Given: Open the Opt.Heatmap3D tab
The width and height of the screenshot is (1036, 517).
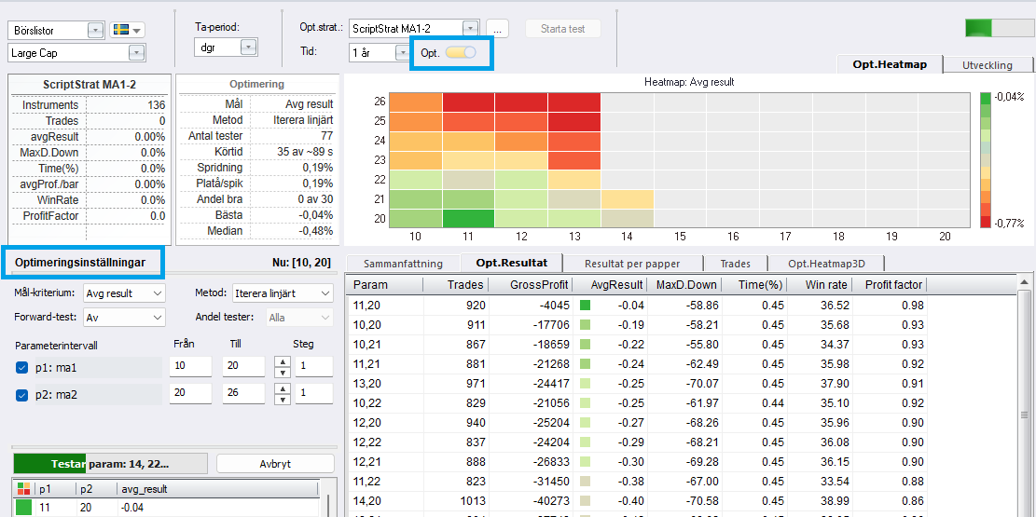Looking at the screenshot, I should [x=826, y=263].
